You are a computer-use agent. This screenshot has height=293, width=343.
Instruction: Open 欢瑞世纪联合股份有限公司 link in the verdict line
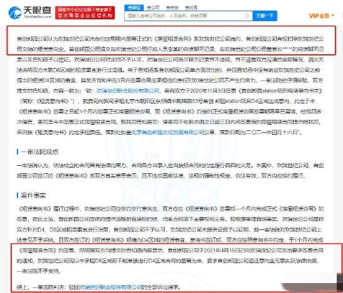tap(110, 287)
